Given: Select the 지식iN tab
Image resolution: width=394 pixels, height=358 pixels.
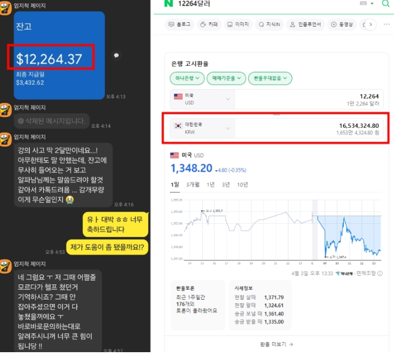Looking at the screenshot, I should coord(270,24).
